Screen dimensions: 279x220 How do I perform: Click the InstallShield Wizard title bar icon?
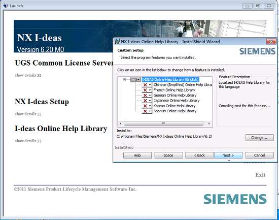[x=117, y=42]
